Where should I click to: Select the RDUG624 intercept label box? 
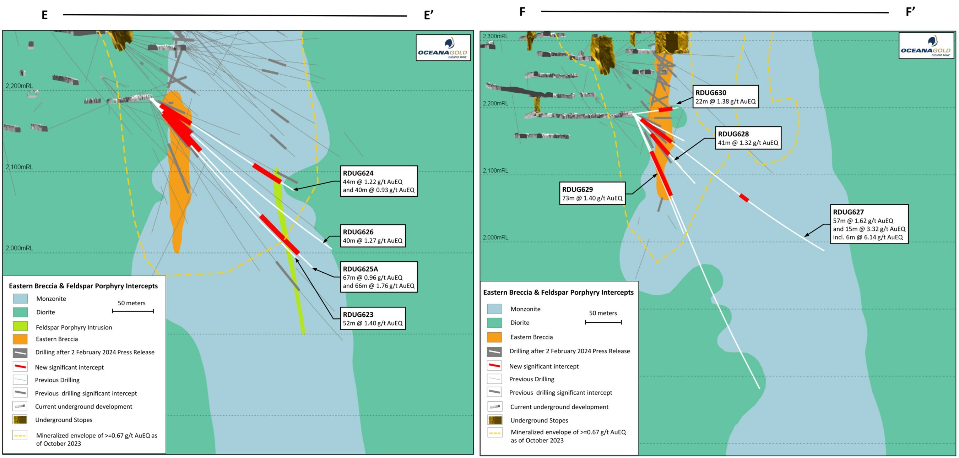(379, 181)
